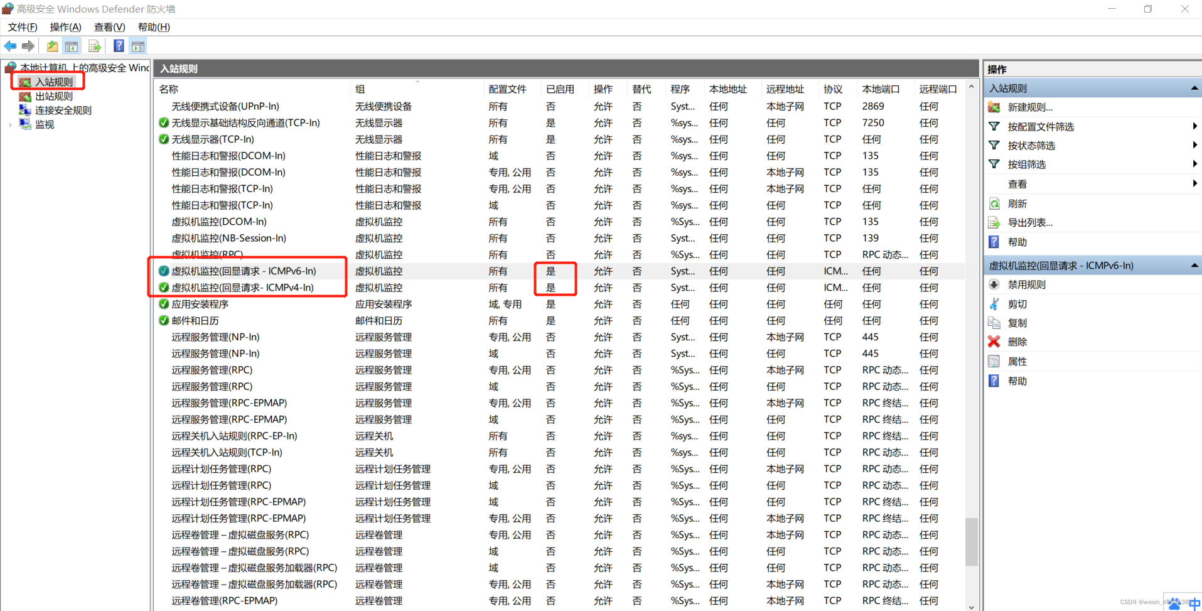Click green check icon of ICMPv4-In rule
The height and width of the screenshot is (611, 1202).
164,288
